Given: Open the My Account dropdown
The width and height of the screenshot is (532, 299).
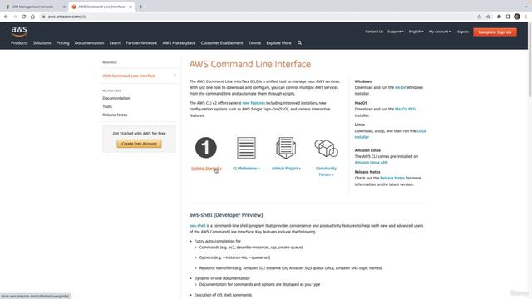Looking at the screenshot, I should (440, 32).
